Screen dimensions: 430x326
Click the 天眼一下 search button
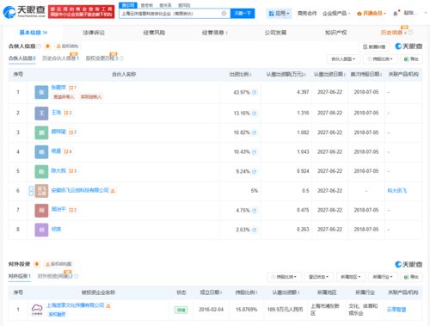243,13
